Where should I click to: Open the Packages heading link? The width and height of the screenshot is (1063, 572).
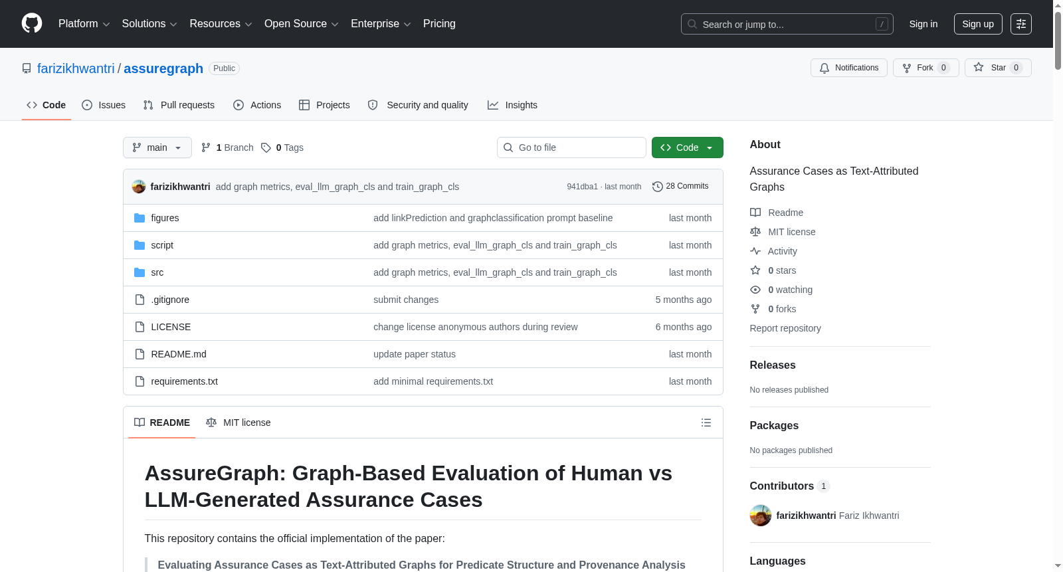(x=774, y=426)
